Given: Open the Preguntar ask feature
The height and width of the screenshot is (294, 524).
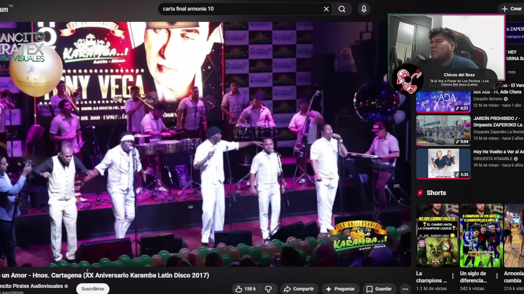Looking at the screenshot, I should coord(340,289).
